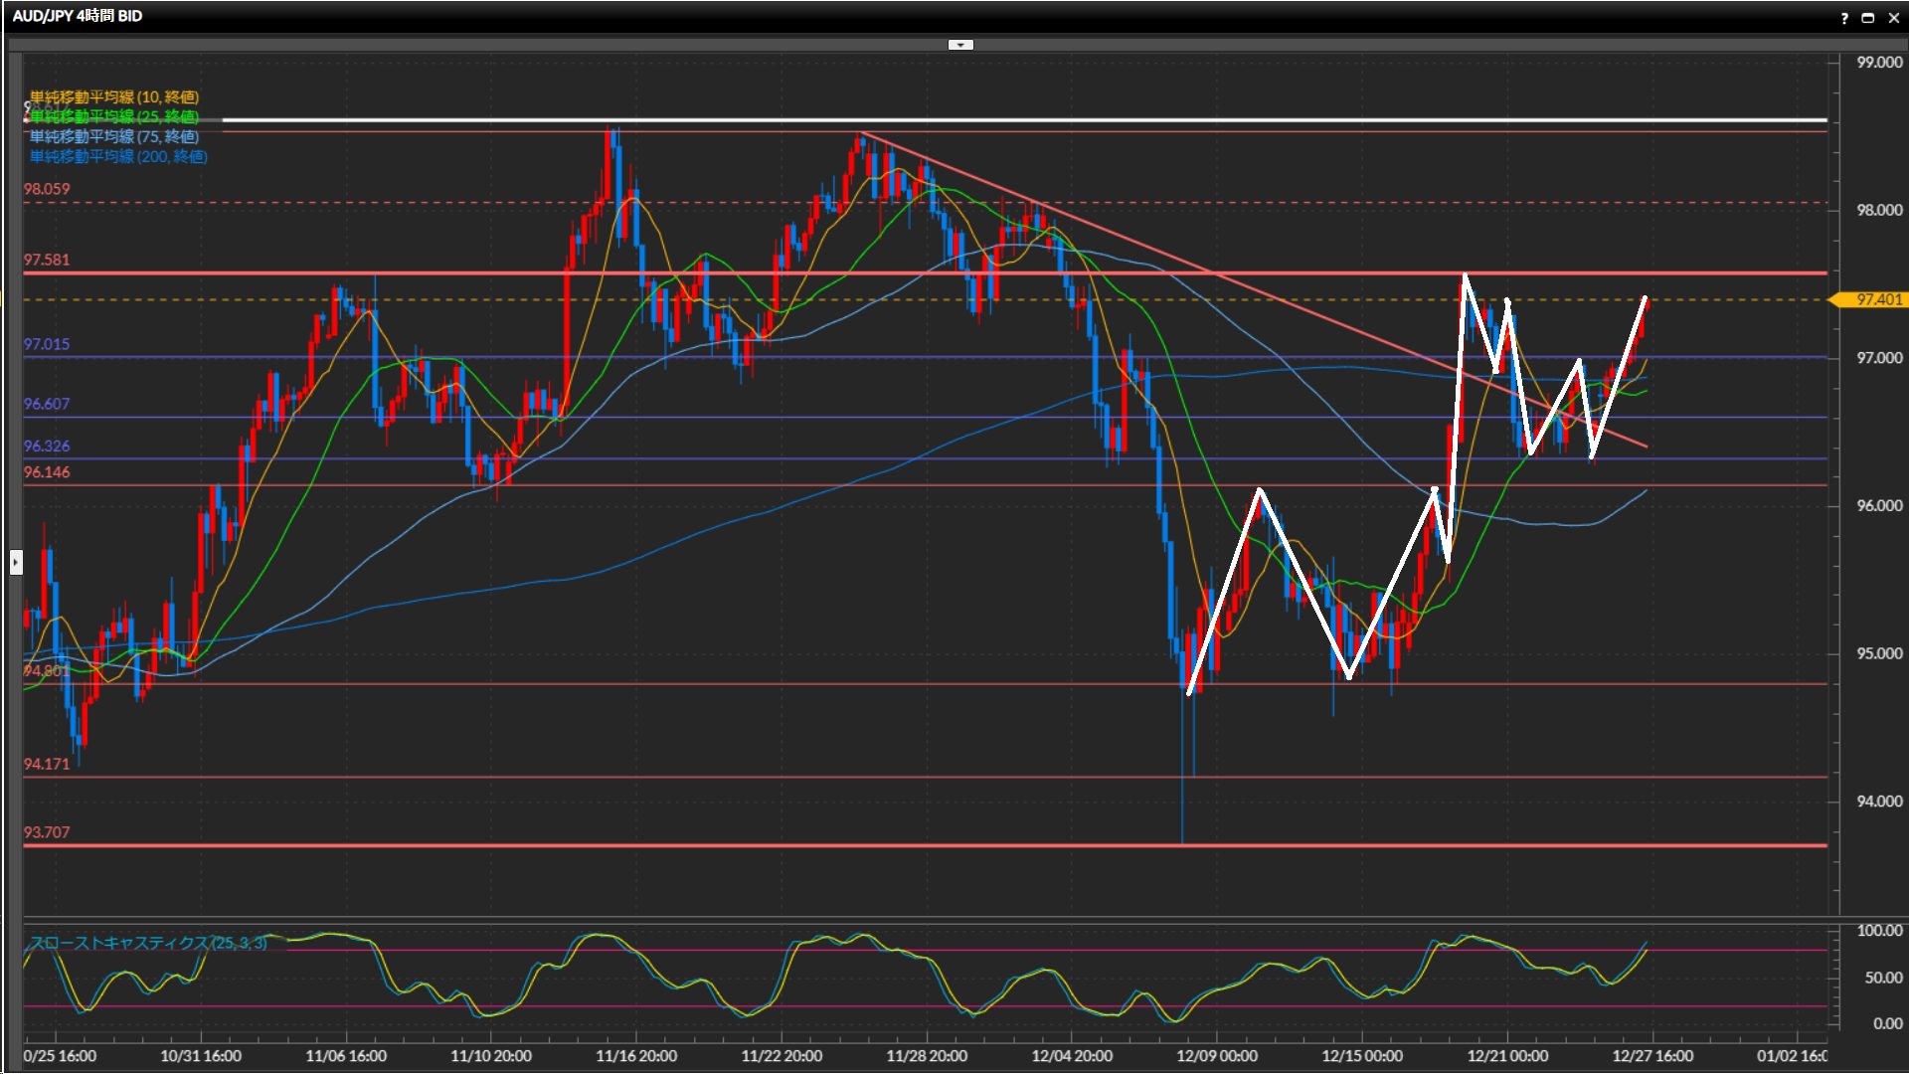Maximize the AUD/JPY chart window
Viewport: 1909px width, 1074px height.
point(1868,18)
